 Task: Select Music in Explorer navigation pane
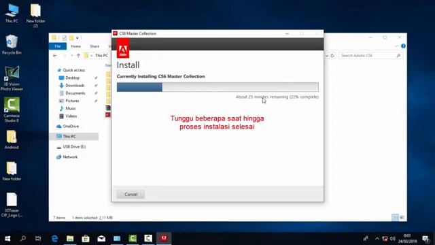pos(71,108)
